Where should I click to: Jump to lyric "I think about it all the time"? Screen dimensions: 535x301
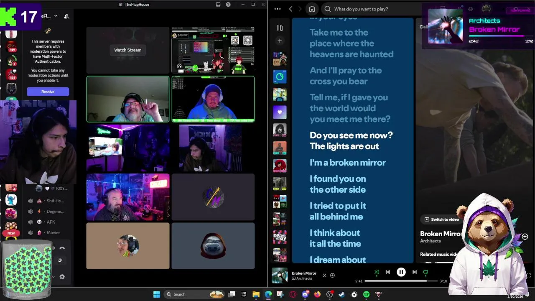click(335, 238)
